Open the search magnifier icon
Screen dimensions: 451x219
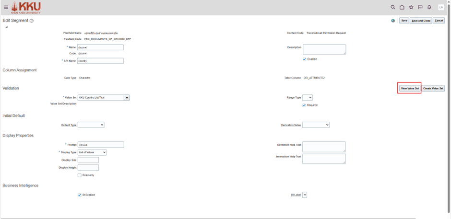click(393, 7)
